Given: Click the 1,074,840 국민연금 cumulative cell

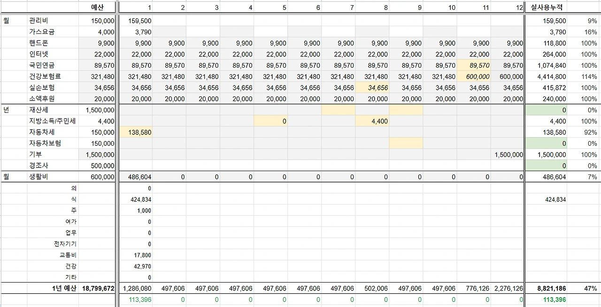Looking at the screenshot, I should pos(546,65).
